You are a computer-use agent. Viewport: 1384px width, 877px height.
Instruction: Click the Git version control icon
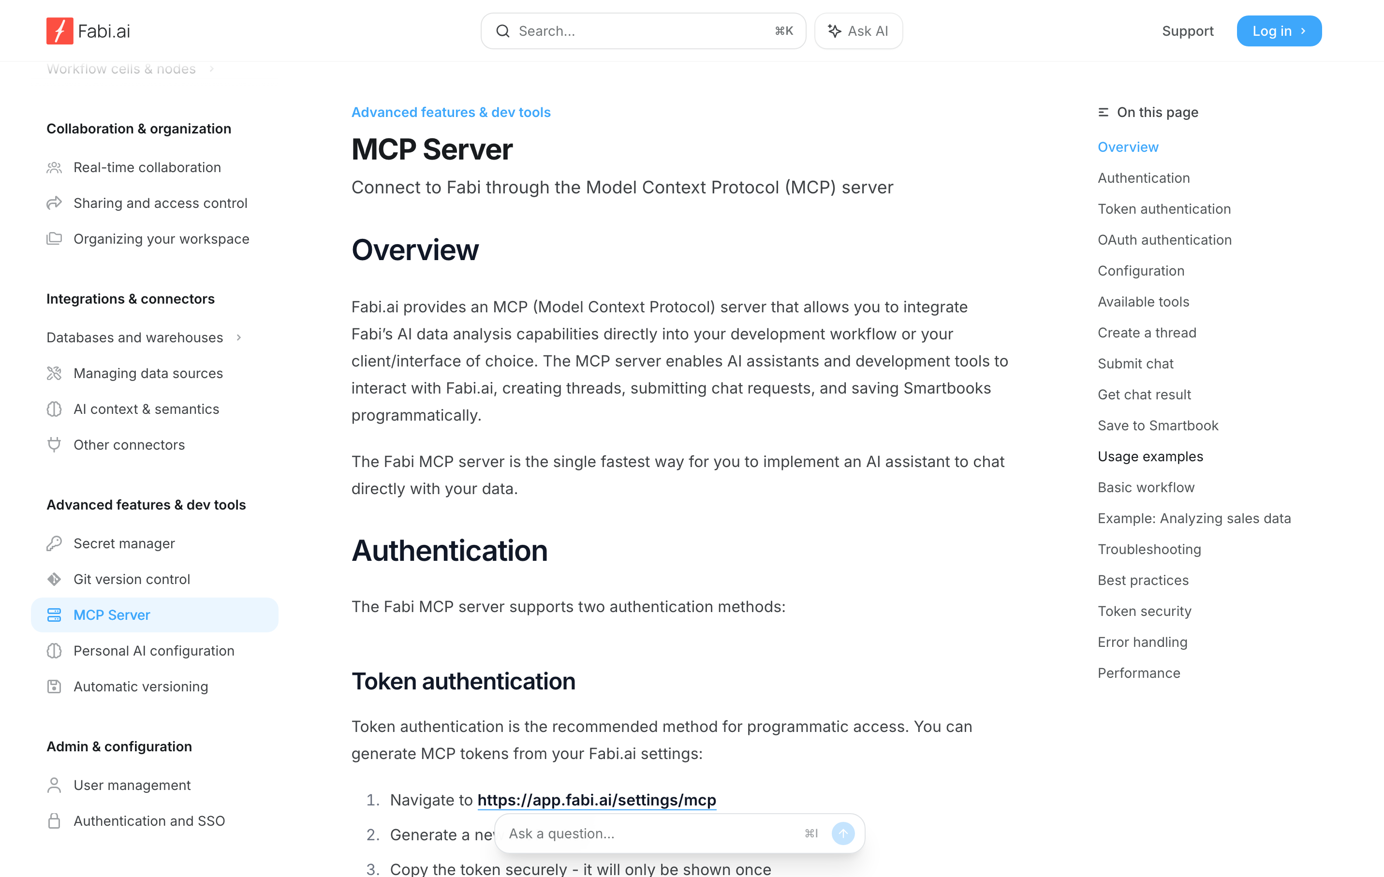point(54,579)
